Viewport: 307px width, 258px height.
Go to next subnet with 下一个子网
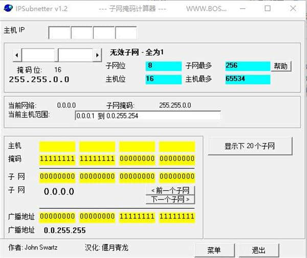click(x=170, y=200)
